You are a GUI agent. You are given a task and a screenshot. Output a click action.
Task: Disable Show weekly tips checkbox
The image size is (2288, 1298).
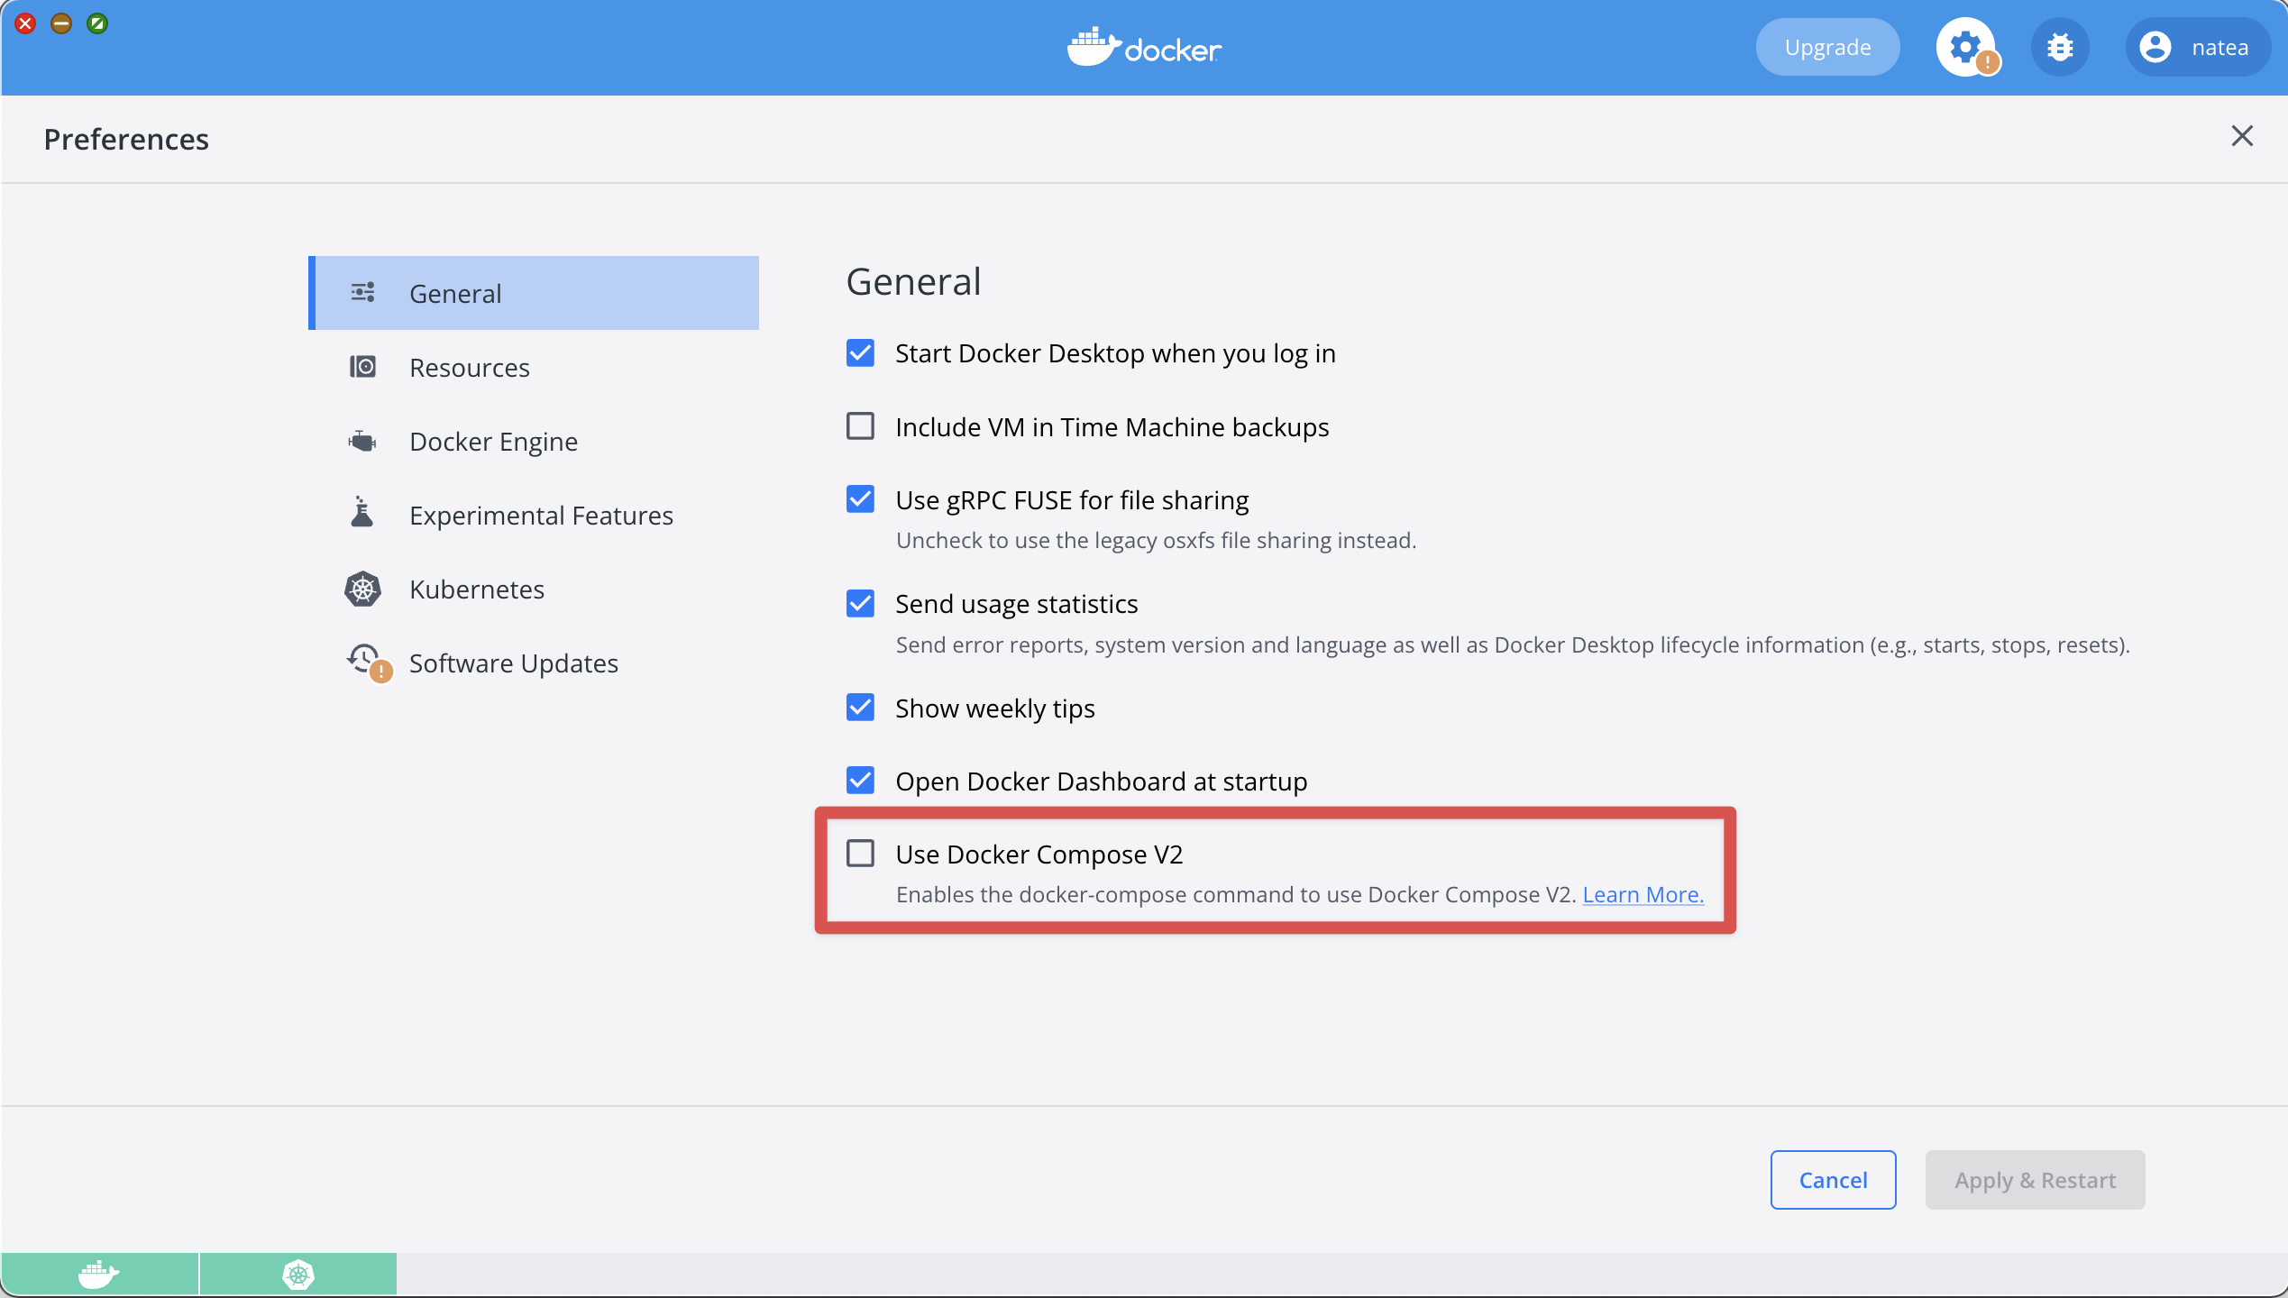pos(860,708)
